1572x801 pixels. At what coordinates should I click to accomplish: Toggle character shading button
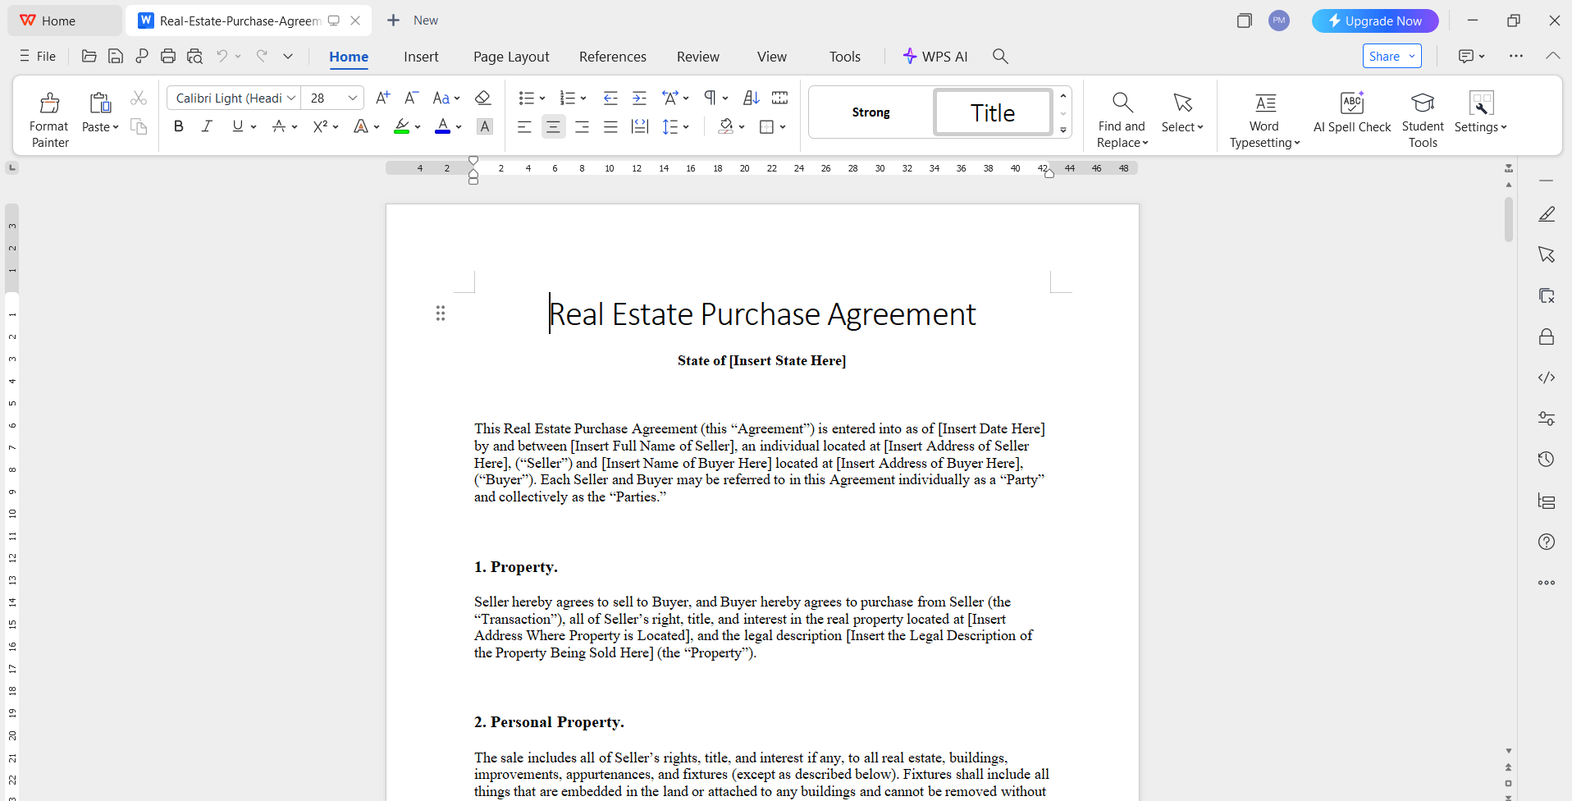tap(485, 126)
